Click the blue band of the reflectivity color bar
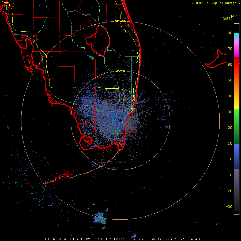241x241 pixels. (x=236, y=157)
